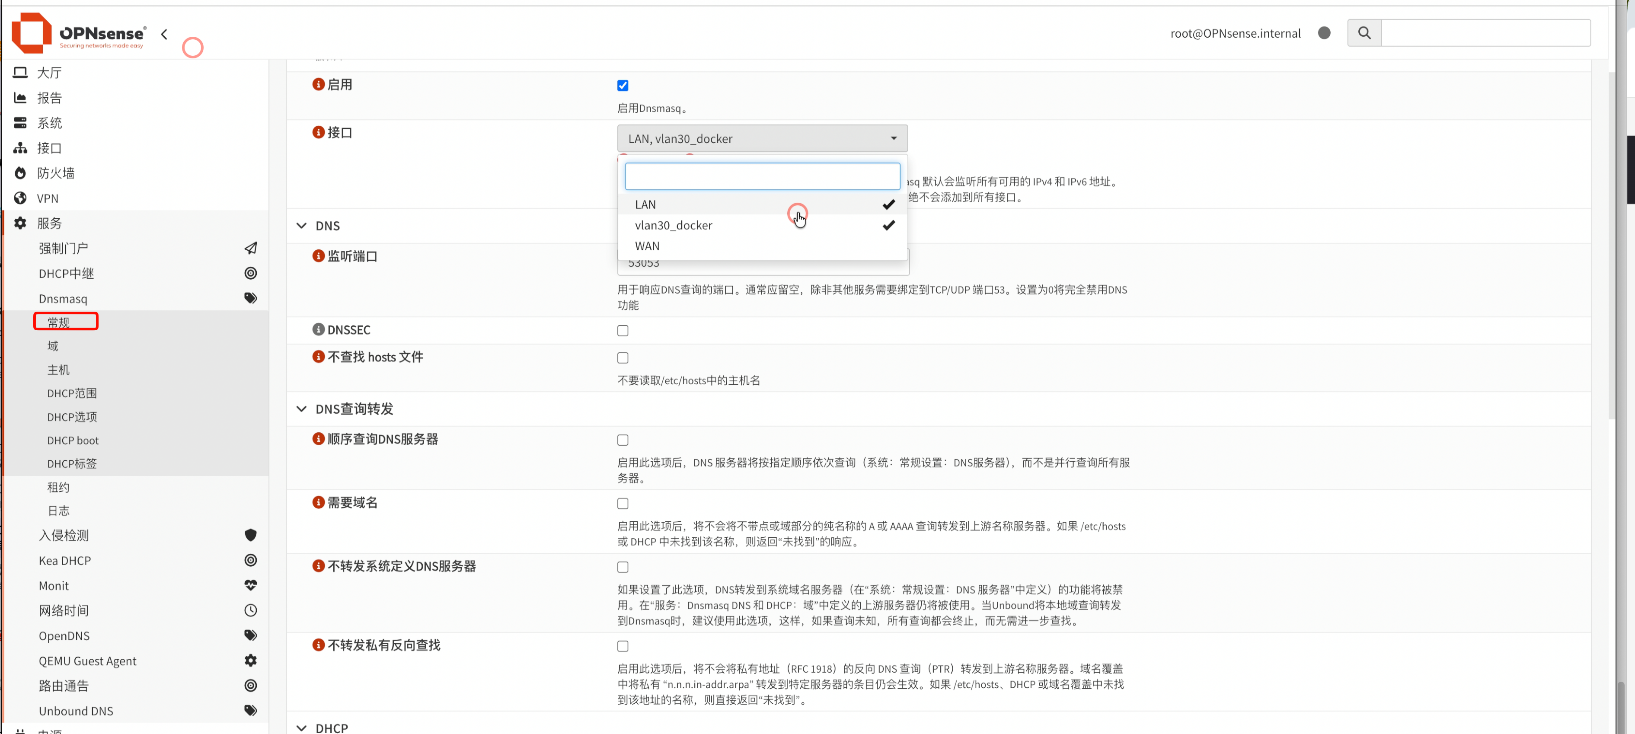This screenshot has width=1635, height=734.
Task: Click the 强制门户 paper plane icon
Action: [251, 248]
